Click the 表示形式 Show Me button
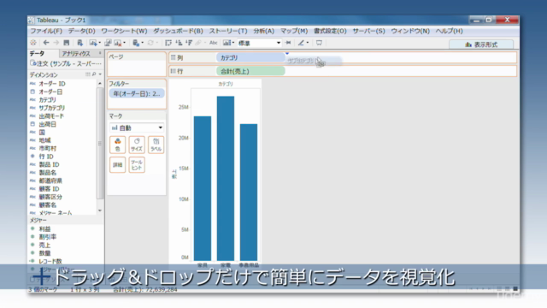This screenshot has width=547, height=308. [x=481, y=44]
